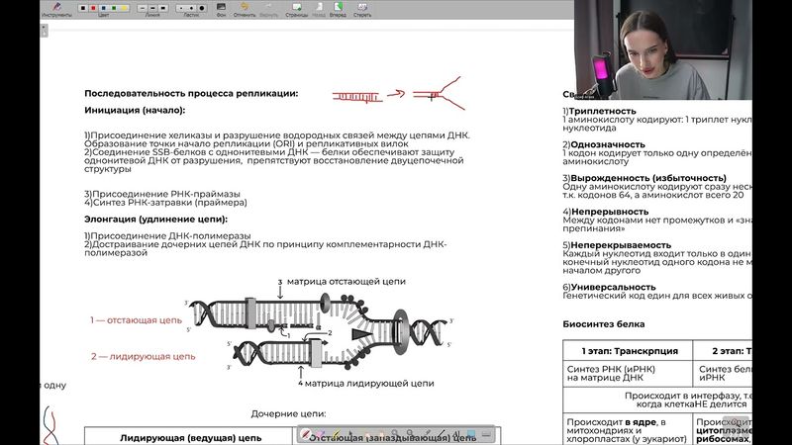Click the '2)Однозначность' heading
This screenshot has height=445, width=792.
point(604,144)
